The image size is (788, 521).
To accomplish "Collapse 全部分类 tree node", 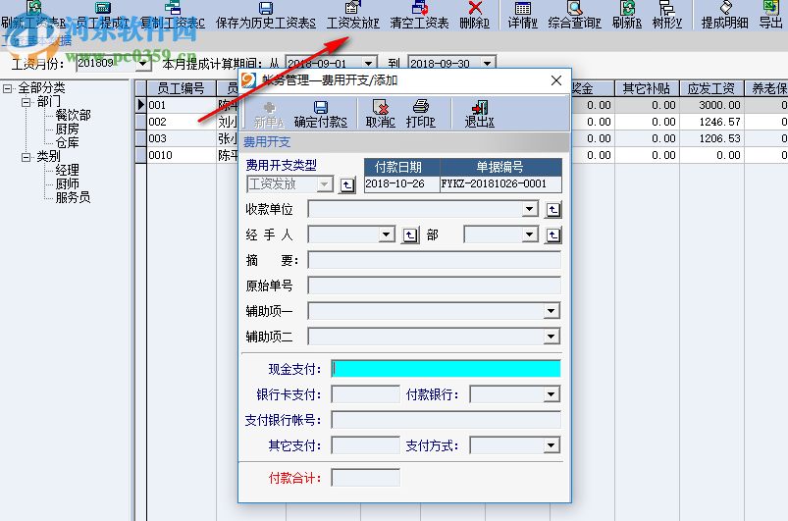I will click(7, 89).
